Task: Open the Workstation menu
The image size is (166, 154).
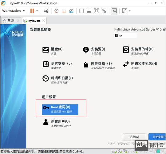Action: [14, 11]
